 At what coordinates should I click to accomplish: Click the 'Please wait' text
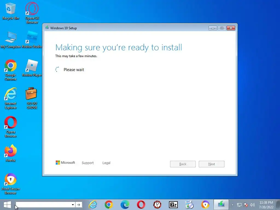[x=74, y=70]
